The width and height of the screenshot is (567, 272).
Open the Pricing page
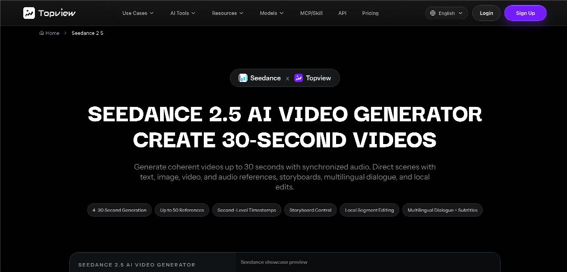[370, 13]
